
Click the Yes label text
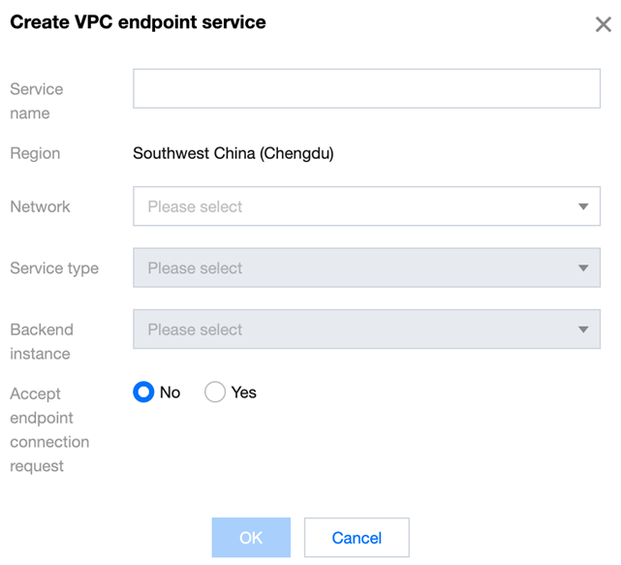[x=244, y=392]
